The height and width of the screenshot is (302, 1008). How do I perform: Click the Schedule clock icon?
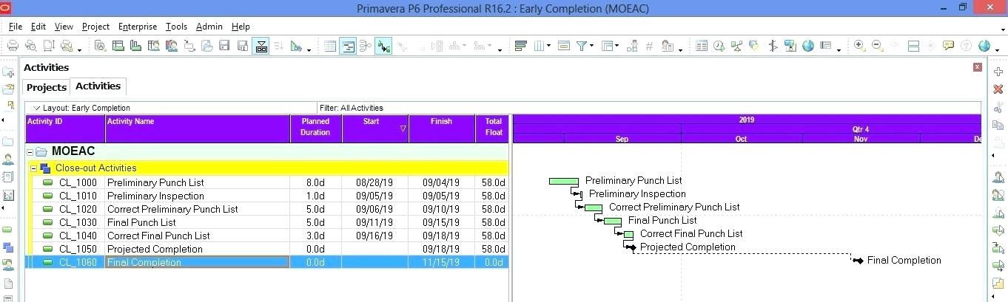[x=719, y=46]
